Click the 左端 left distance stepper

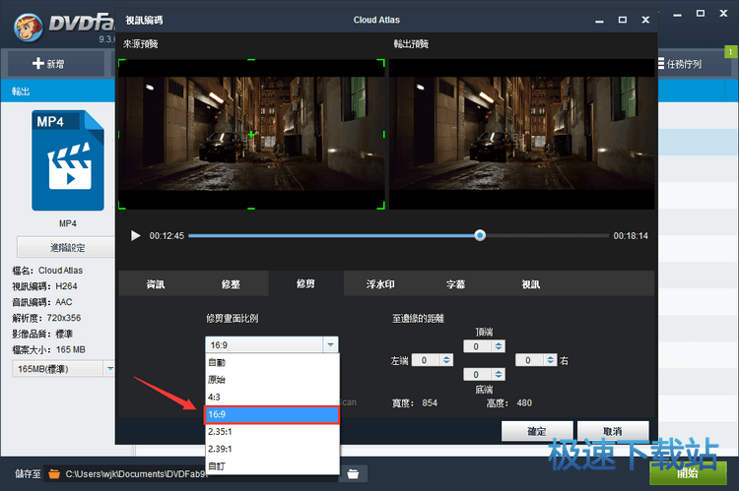click(x=446, y=360)
